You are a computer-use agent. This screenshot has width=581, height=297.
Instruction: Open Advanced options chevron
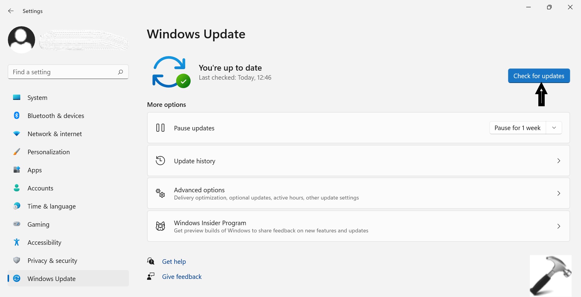[x=559, y=193]
